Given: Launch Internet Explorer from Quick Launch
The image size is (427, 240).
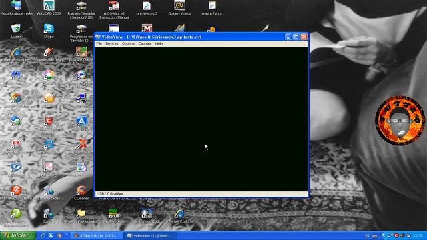Looking at the screenshot, I should pos(43,235).
